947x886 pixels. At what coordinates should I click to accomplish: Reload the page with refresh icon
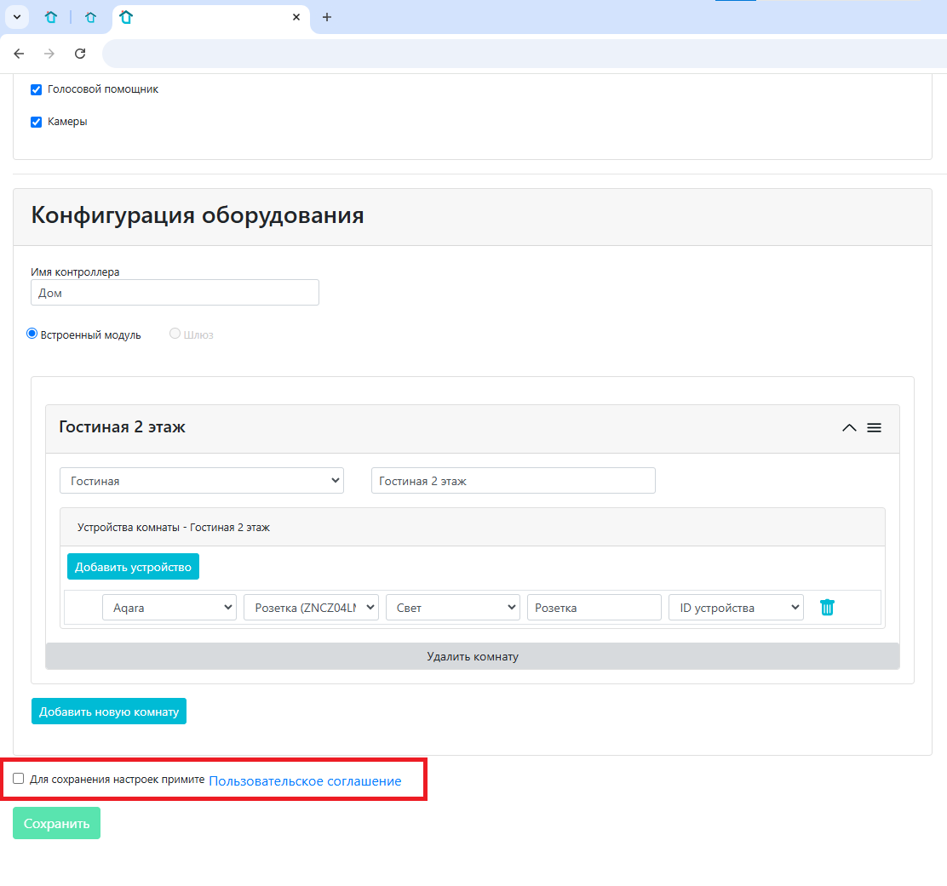[80, 54]
